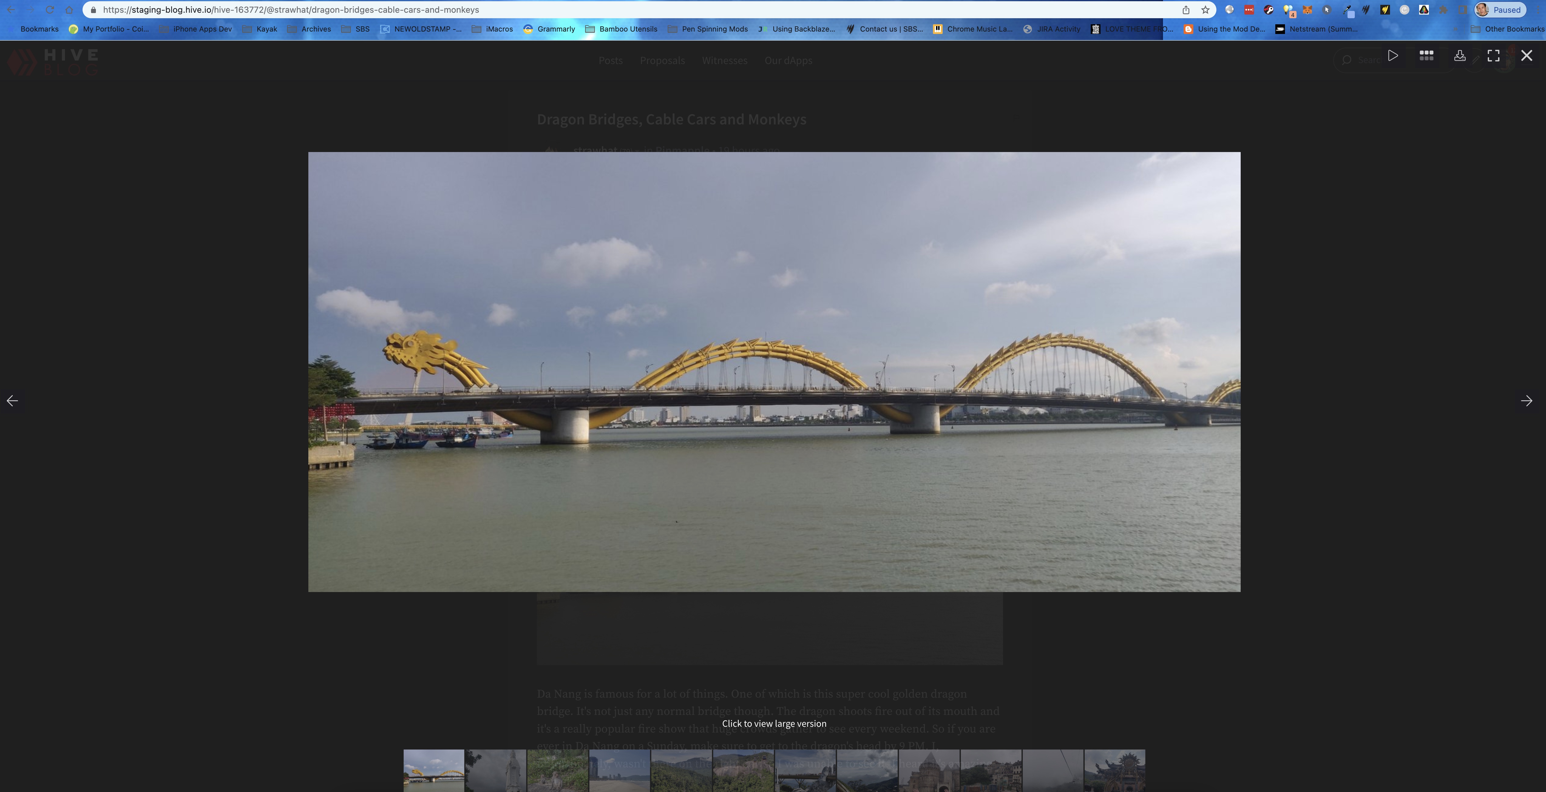1546x792 pixels.
Task: Open the red key extension icon
Action: click(1268, 10)
